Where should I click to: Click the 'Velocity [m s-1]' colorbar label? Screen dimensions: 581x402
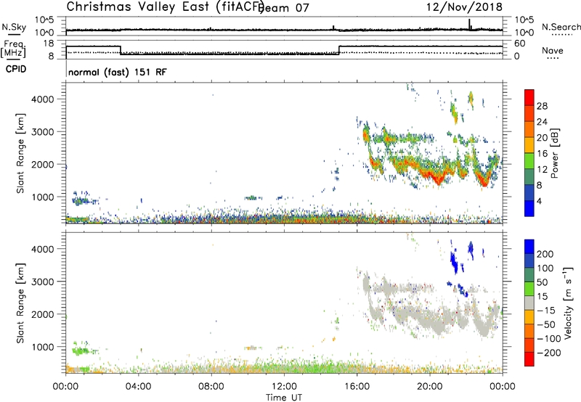pos(568,303)
